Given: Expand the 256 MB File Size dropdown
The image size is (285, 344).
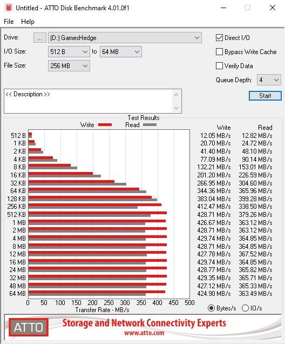Looking at the screenshot, I should coord(69,66).
